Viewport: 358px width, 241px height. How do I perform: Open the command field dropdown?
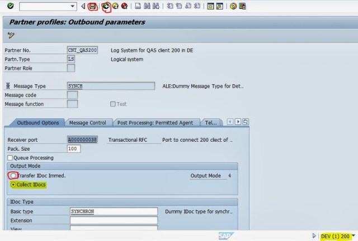pyautogui.click(x=72, y=6)
